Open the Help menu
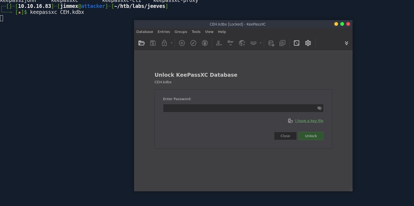 pyautogui.click(x=222, y=32)
